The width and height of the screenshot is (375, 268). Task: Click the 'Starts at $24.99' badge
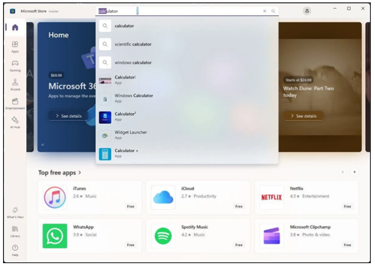298,80
